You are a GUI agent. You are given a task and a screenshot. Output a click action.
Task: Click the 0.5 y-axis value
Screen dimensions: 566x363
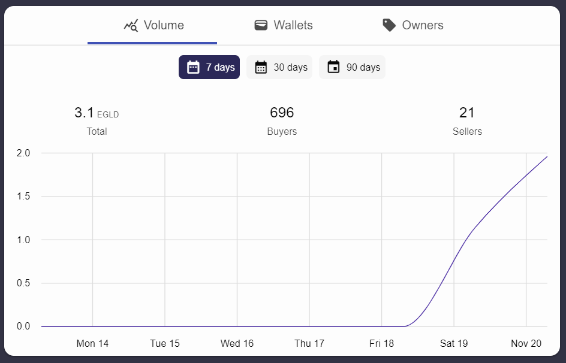click(23, 283)
